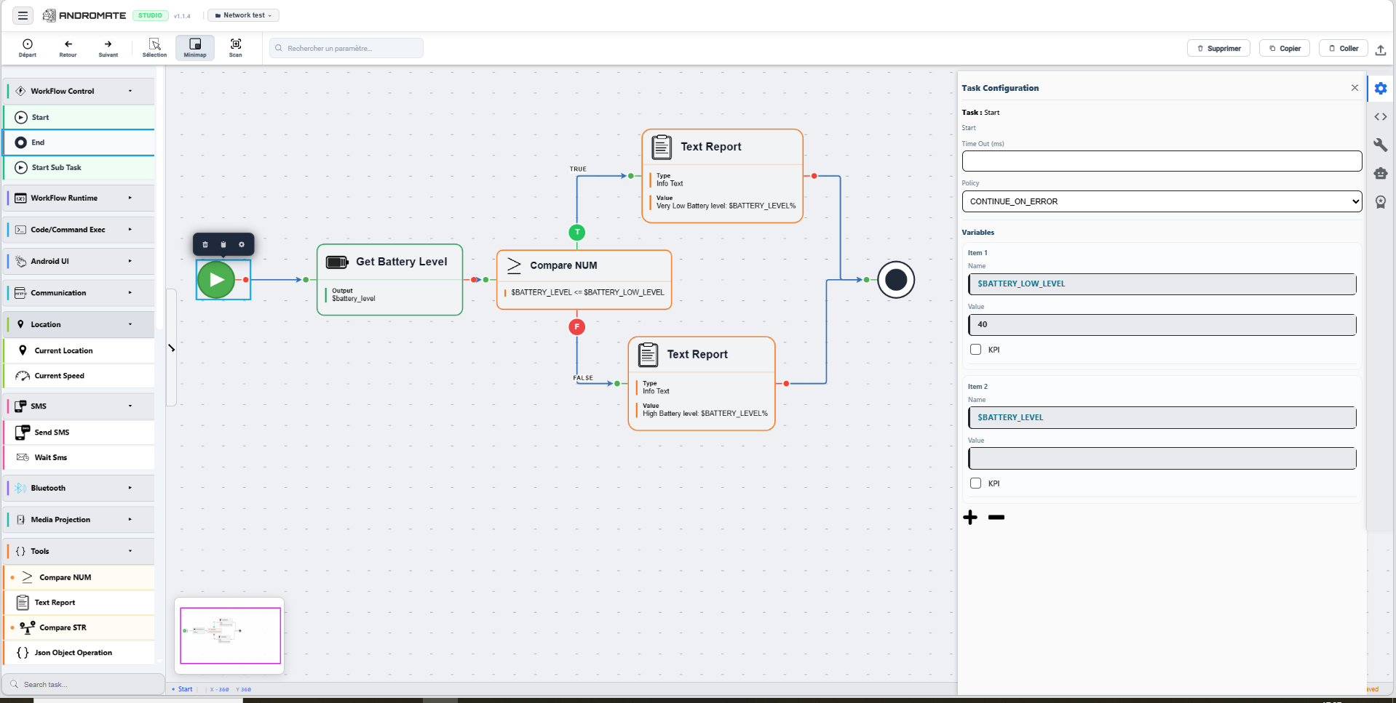Activate the Sélection tool
Viewport: 1396px width, 703px height.
click(154, 48)
